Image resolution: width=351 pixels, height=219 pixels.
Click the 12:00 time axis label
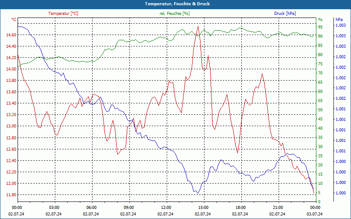(x=166, y=208)
